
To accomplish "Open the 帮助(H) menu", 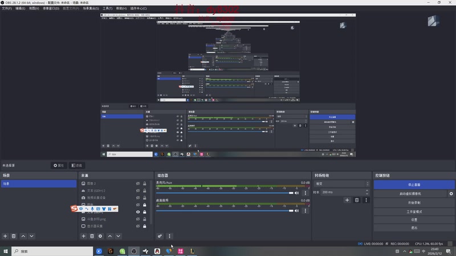I will [x=121, y=9].
